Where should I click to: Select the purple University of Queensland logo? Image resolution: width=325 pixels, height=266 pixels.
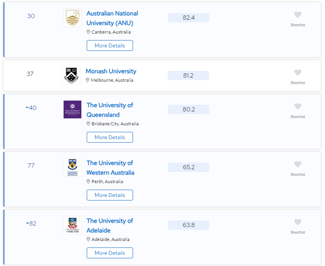click(x=72, y=109)
